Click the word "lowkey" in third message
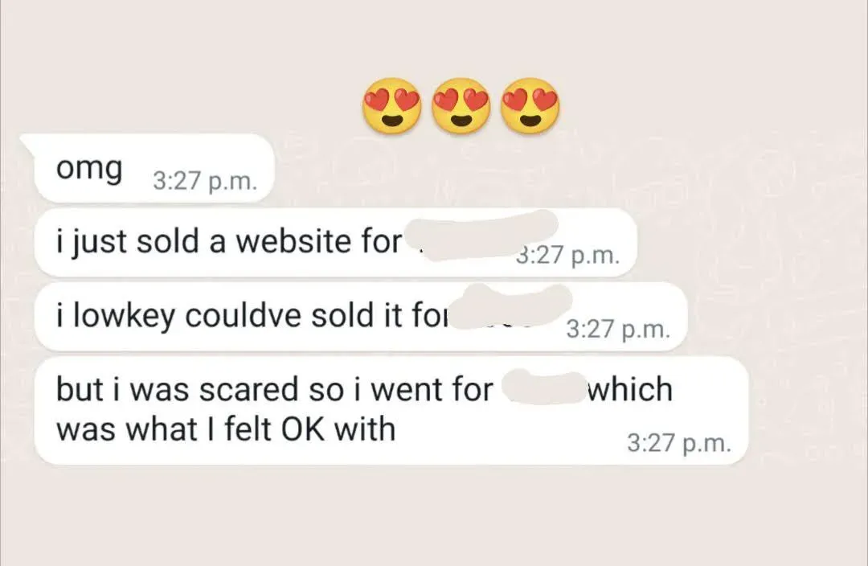868x566 pixels. 124,318
